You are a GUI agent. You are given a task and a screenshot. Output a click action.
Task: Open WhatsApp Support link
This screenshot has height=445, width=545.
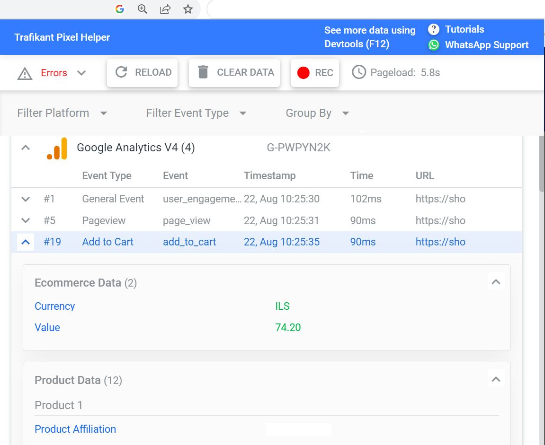coord(487,45)
